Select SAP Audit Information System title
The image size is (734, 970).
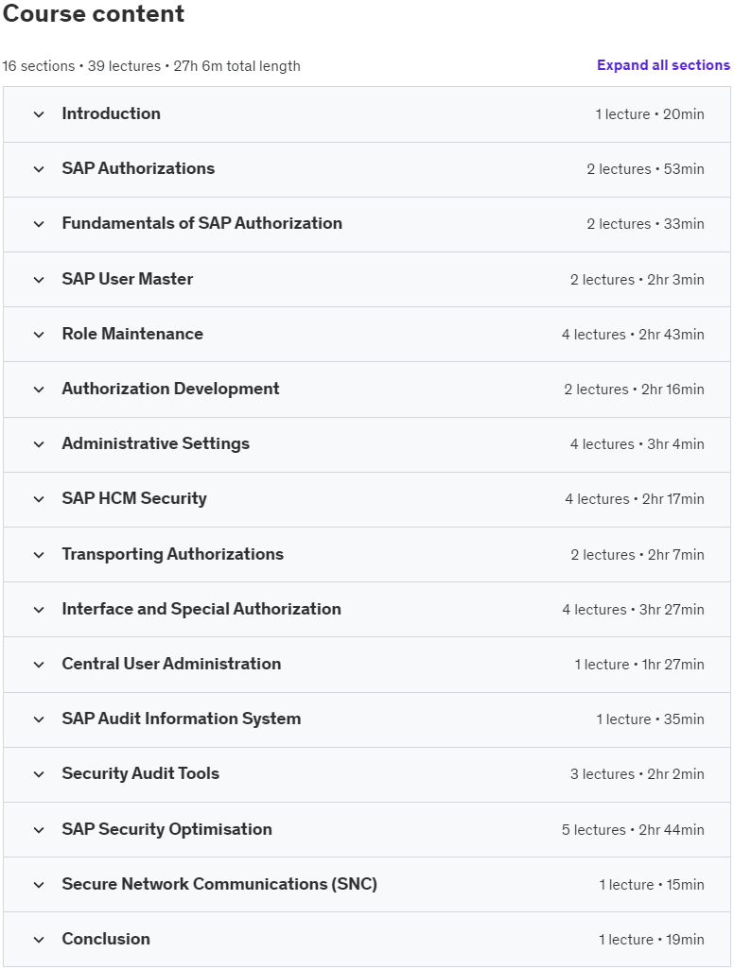pos(182,719)
